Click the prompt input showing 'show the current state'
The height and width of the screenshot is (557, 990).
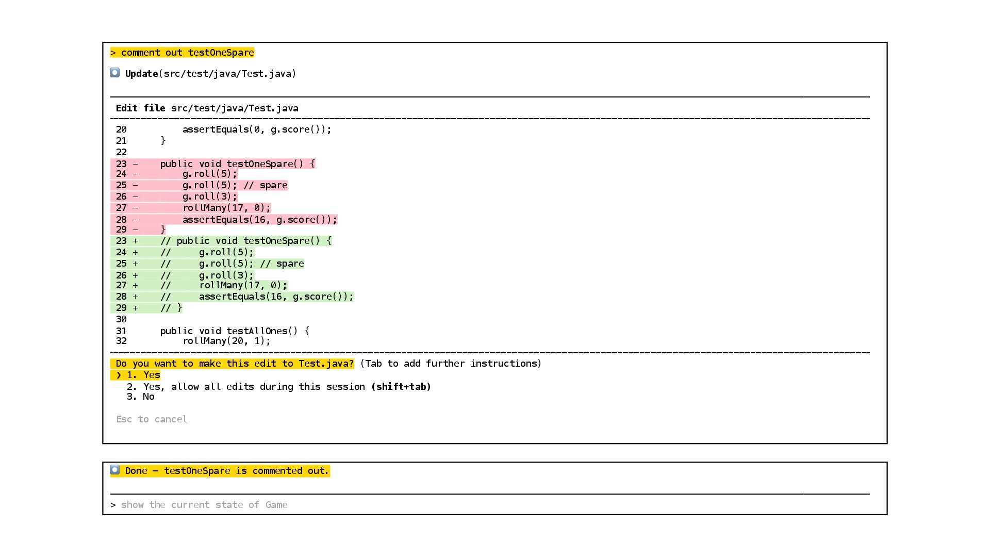coord(204,505)
